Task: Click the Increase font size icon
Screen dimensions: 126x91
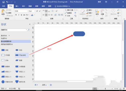Action: click(x=37, y=11)
